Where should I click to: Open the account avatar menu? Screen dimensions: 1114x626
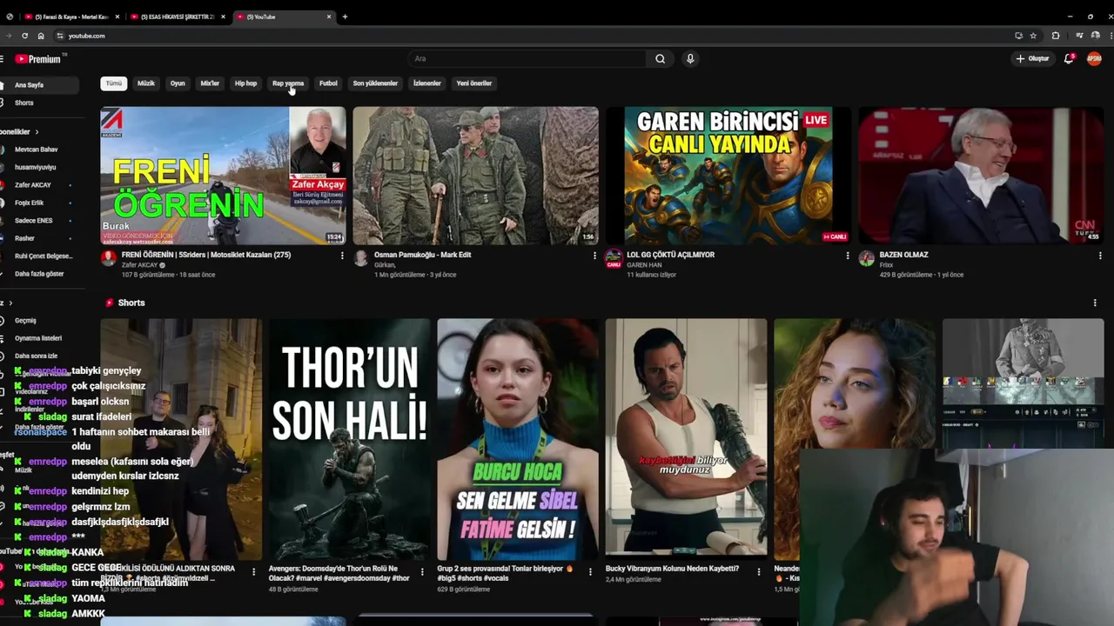(x=1094, y=59)
